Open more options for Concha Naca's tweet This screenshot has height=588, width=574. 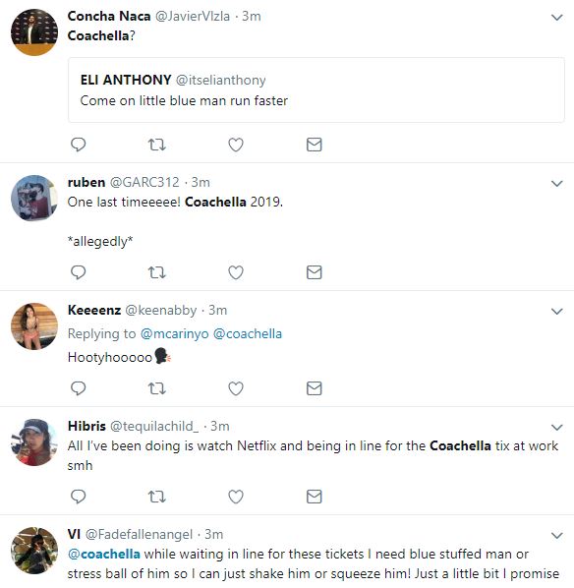(x=557, y=18)
